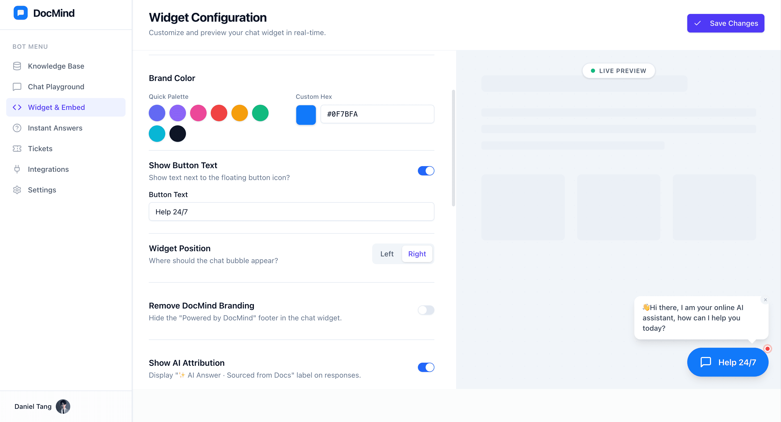Turn off Show AI Attribution toggle
781x422 pixels.
(426, 367)
